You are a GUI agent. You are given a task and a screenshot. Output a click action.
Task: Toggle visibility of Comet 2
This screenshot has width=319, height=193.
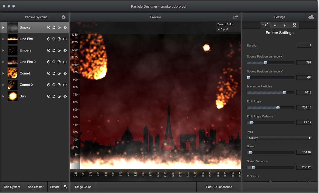[x=65, y=85]
